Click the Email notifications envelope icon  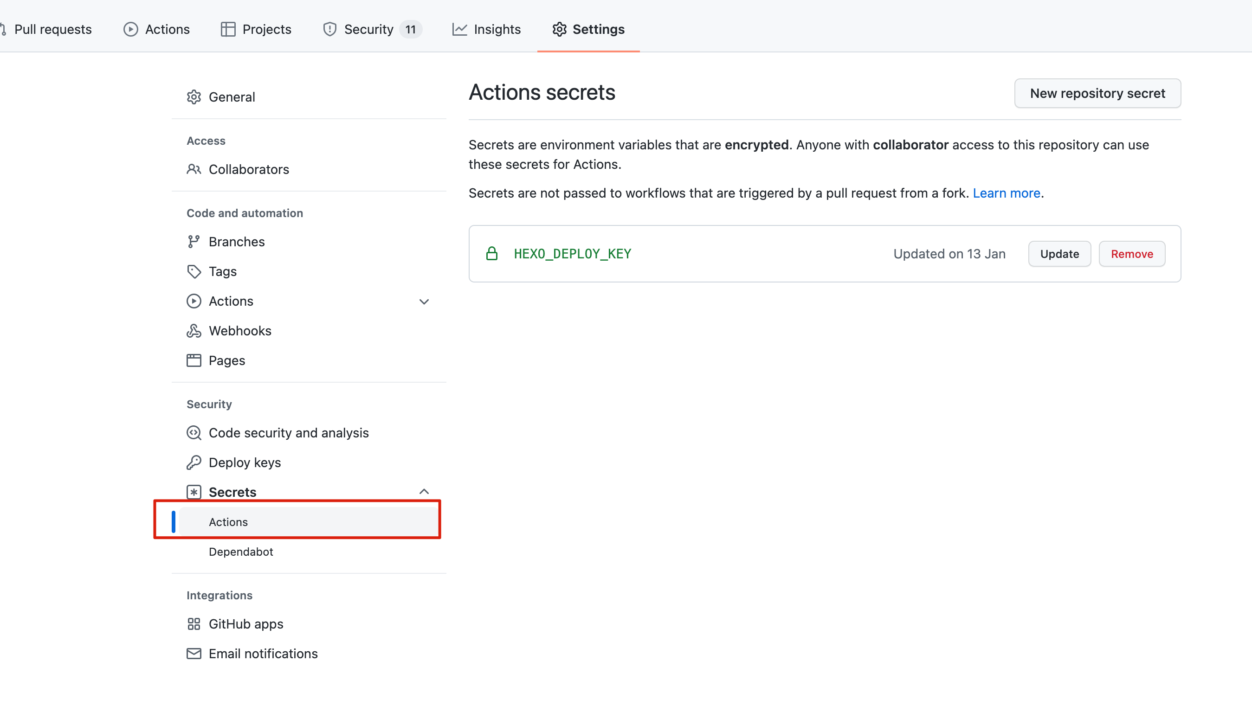click(194, 654)
